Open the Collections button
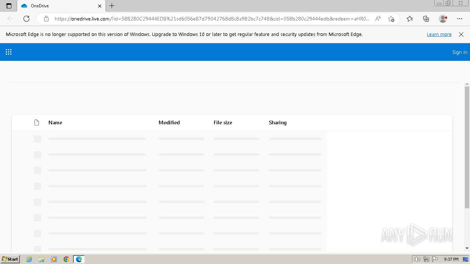 pyautogui.click(x=426, y=19)
